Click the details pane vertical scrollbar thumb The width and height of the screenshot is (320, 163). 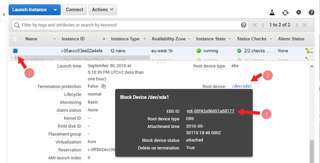pyautogui.click(x=312, y=151)
